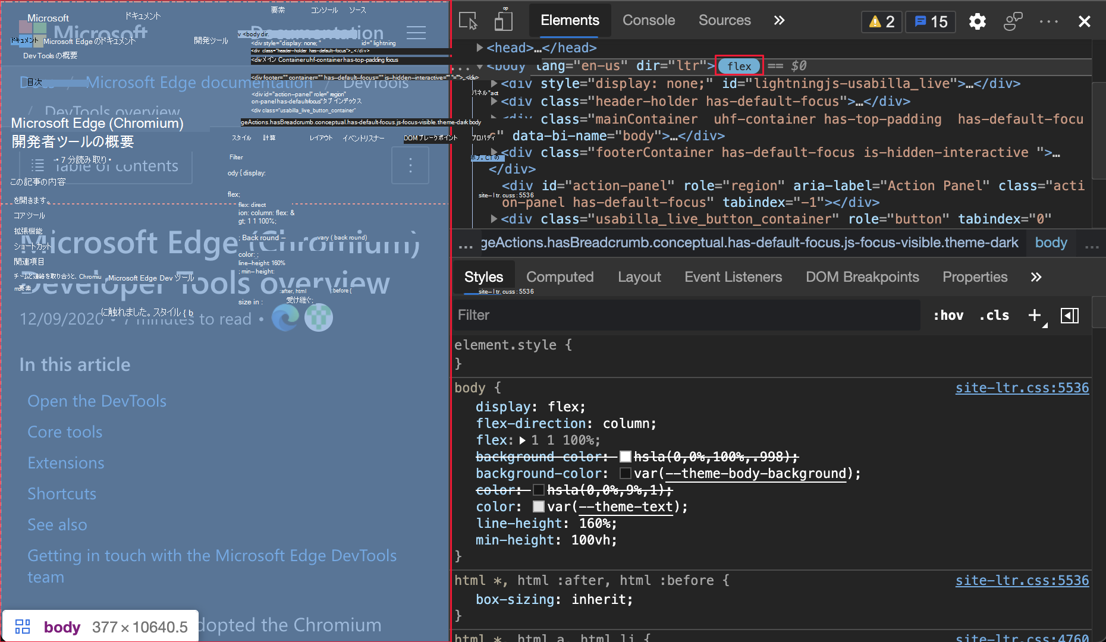The width and height of the screenshot is (1106, 642).
Task: Toggle the flex badge on the body element
Action: point(739,66)
